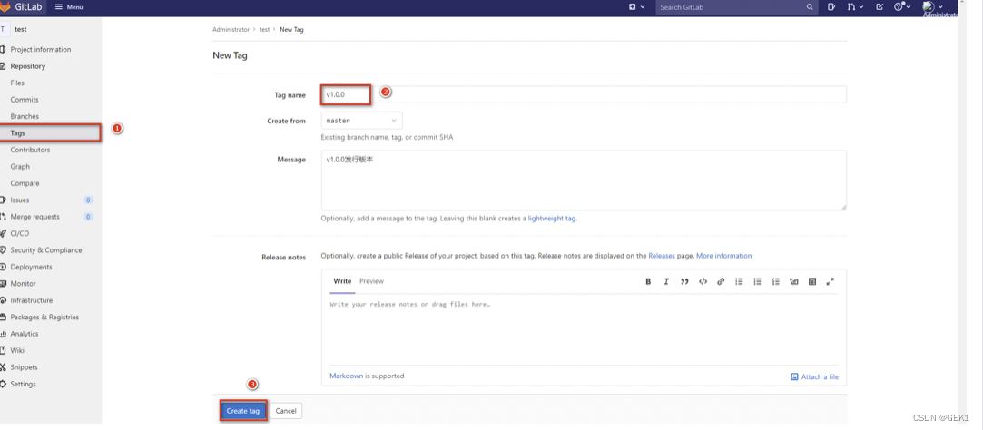Click the italic formatting icon
Viewport: 983px width, 430px height.
(x=666, y=281)
